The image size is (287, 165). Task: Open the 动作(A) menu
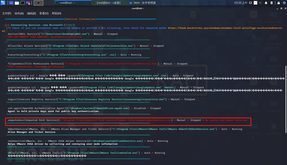point(19,13)
